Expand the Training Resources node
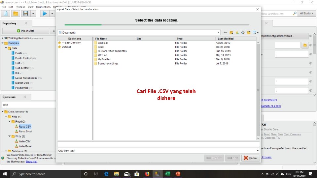317x178 pixels. click(x=2, y=38)
